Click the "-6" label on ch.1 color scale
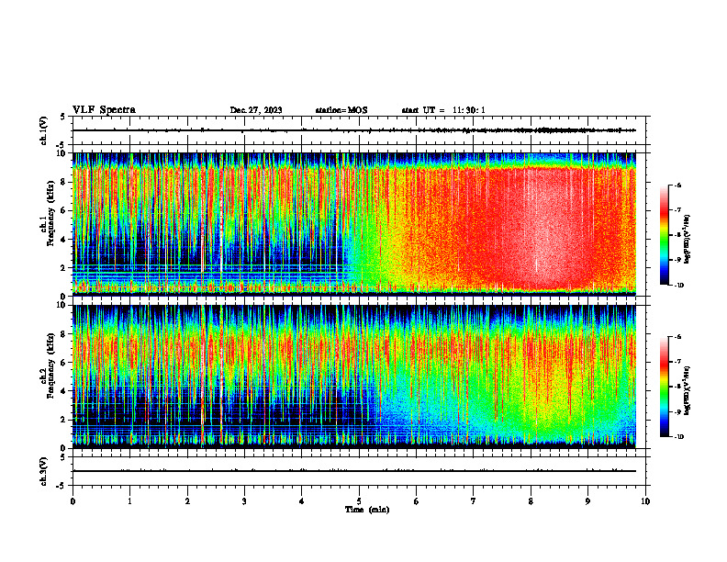 click(x=677, y=185)
